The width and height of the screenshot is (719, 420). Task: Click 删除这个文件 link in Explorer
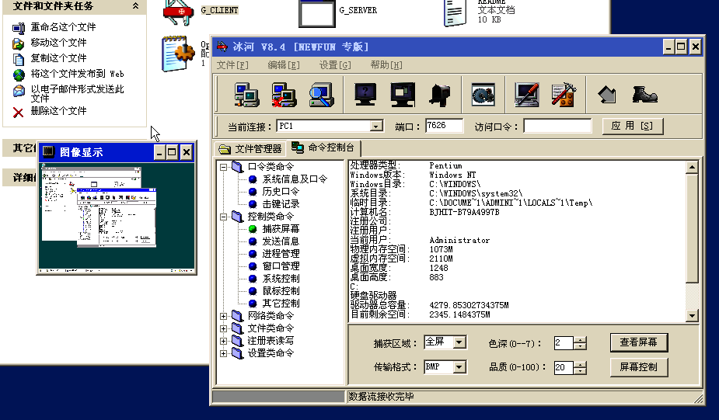coord(59,111)
